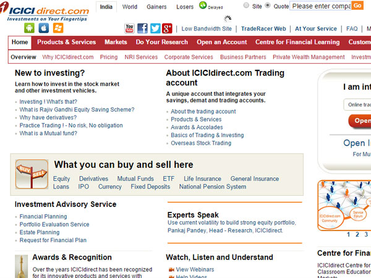Click the Buy Sell signpost icon
Screen dimensions: 371x278
point(32,174)
